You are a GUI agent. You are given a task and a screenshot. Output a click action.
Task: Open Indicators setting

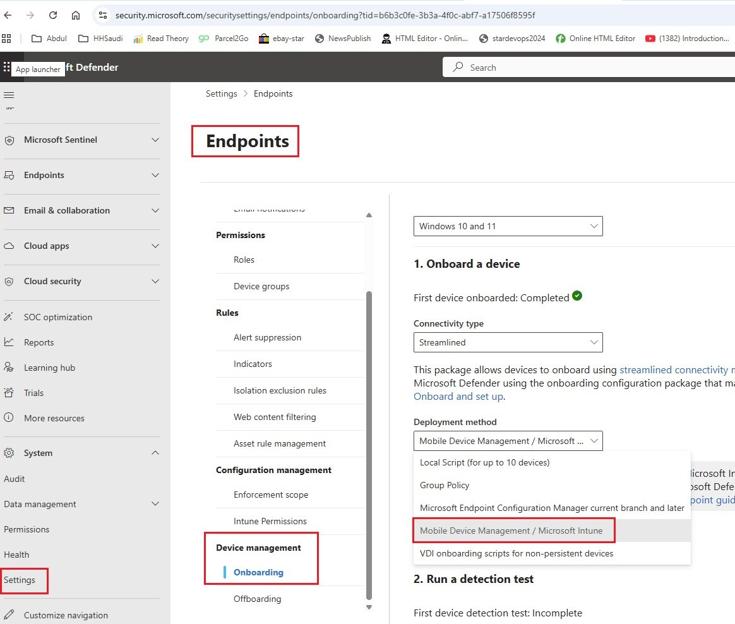[x=253, y=364]
